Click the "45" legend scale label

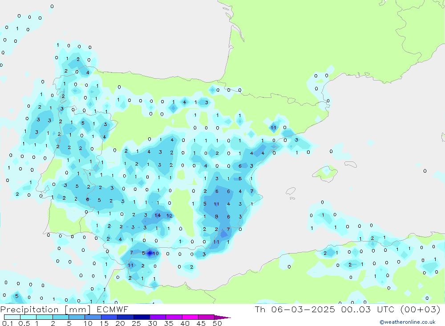click(201, 323)
